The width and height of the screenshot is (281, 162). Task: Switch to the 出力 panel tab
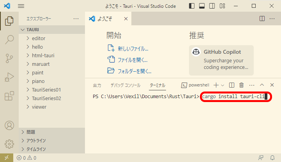[97, 85]
